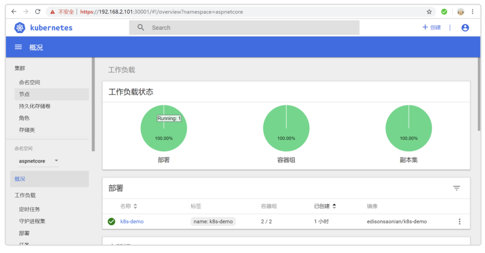Click the 1 小时 created cell
The height and width of the screenshot is (253, 485).
pyautogui.click(x=322, y=221)
